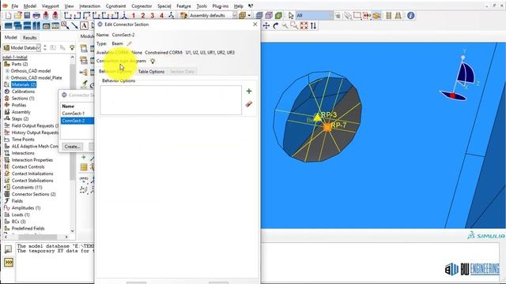Open the Connector menu
Viewport: 506px width, 284px height.
click(142, 6)
